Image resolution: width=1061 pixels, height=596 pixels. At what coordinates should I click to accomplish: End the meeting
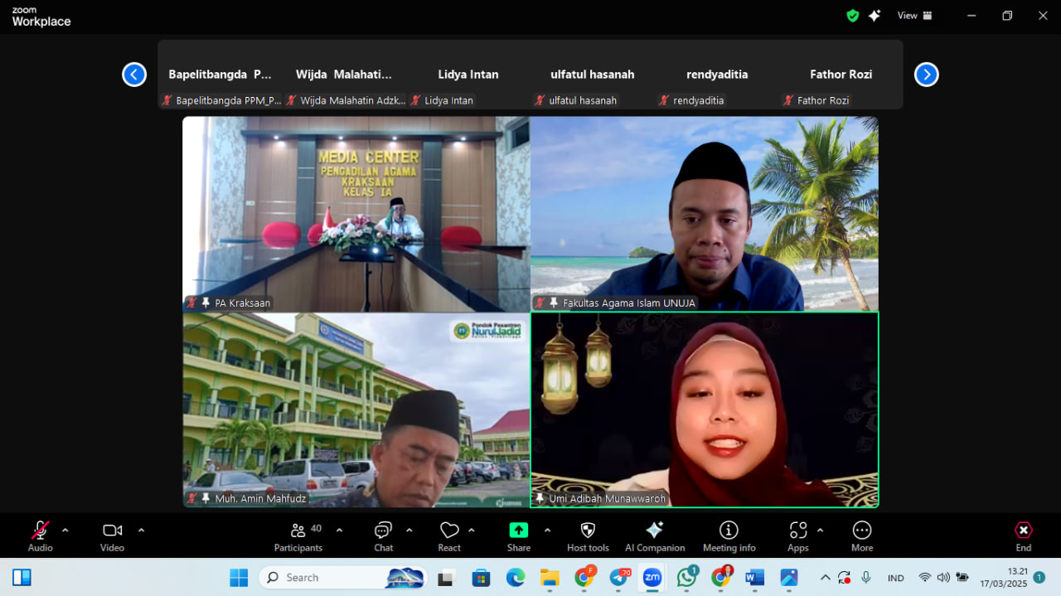coord(1024,536)
